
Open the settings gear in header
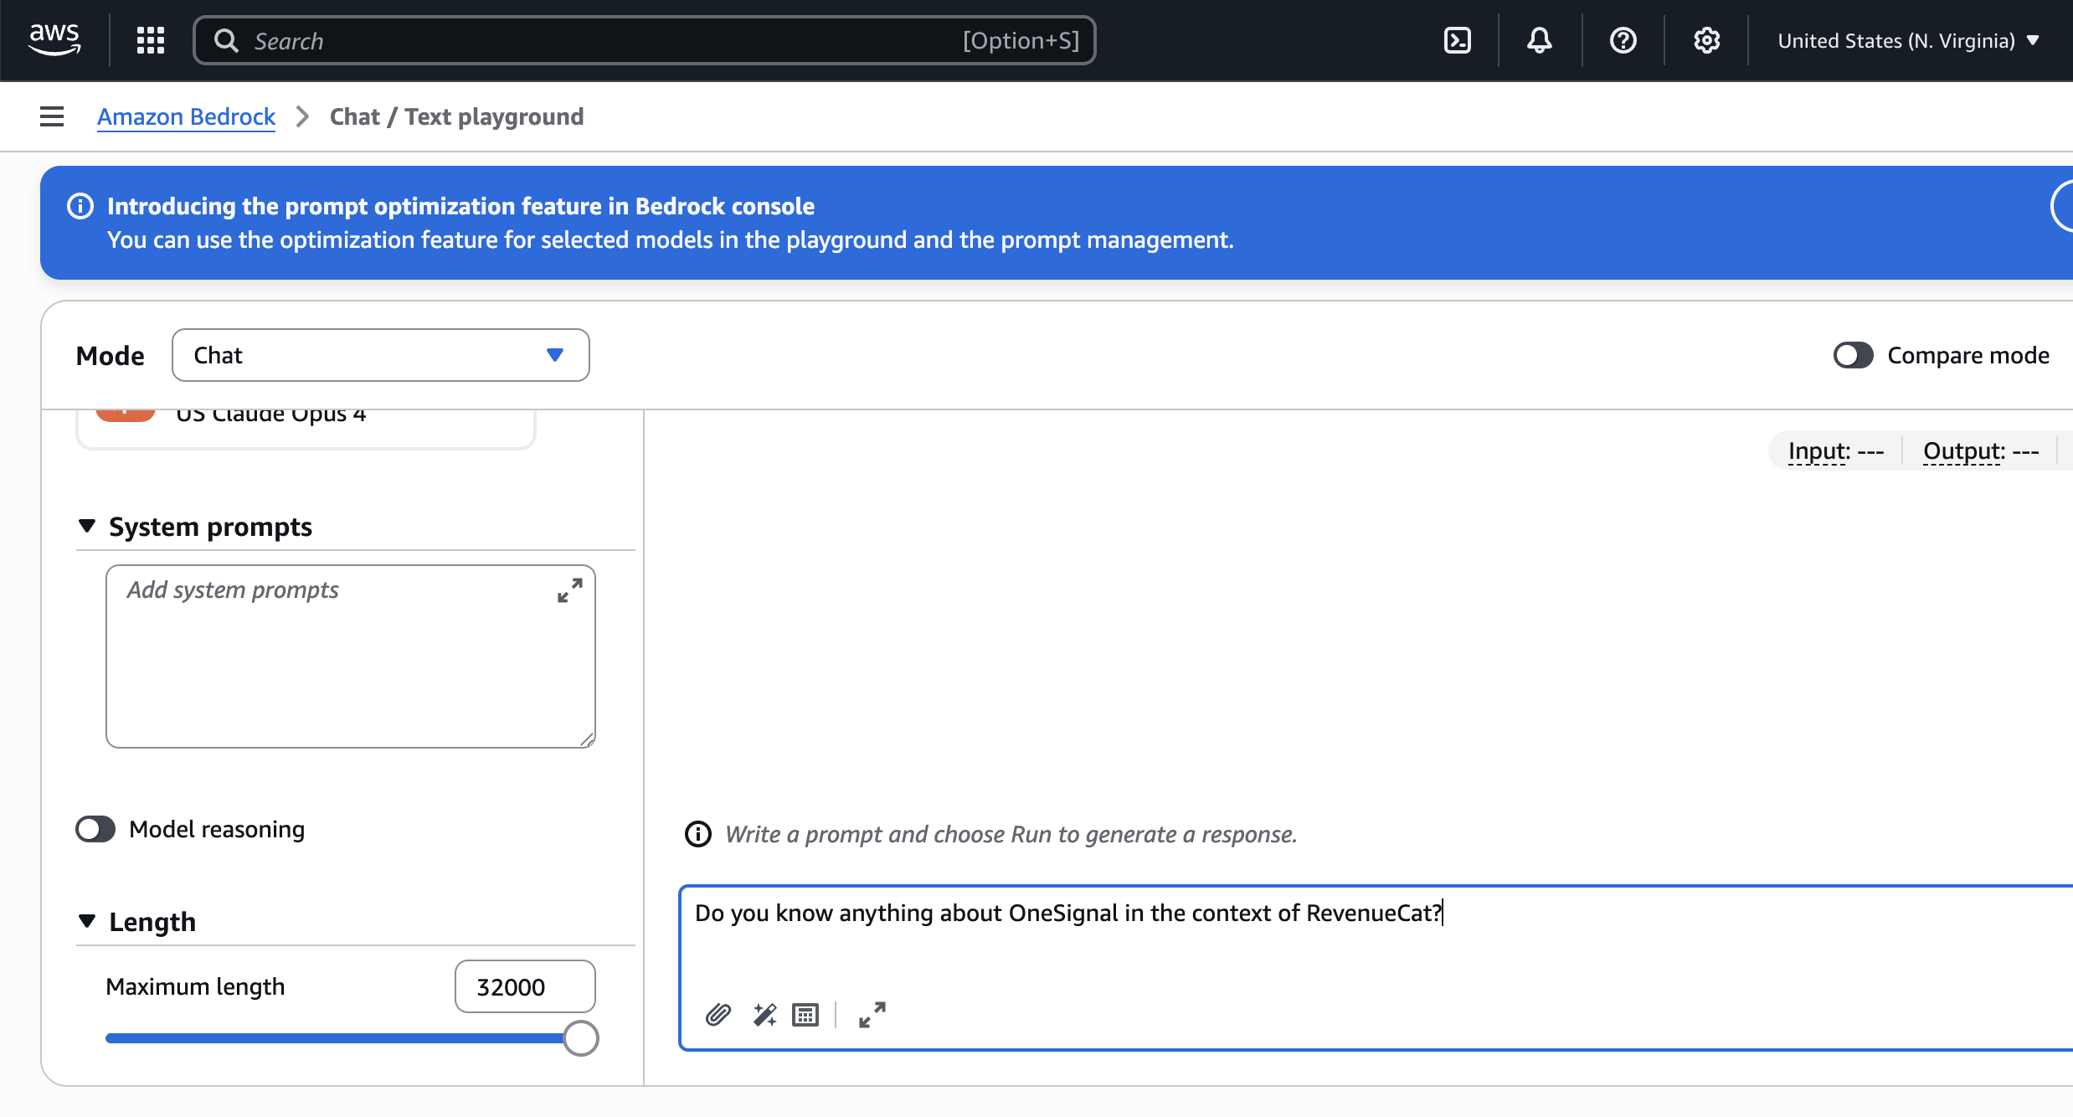click(x=1706, y=40)
